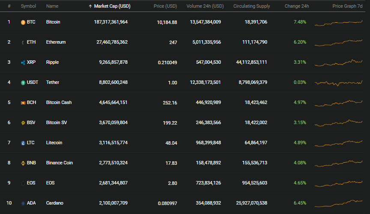Click the XRP Ripple coin icon

(23, 62)
